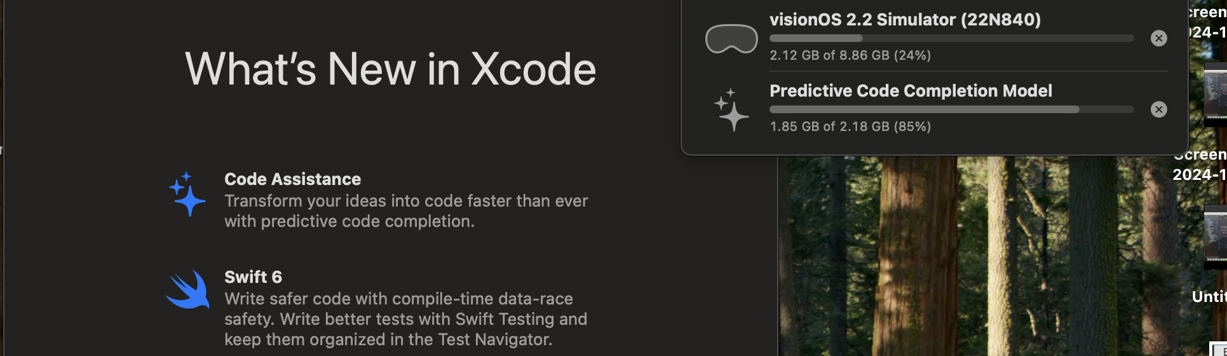This screenshot has width=1227, height=356.
Task: Click the Predictive Code Completion sparkles icon
Action: pos(731,109)
